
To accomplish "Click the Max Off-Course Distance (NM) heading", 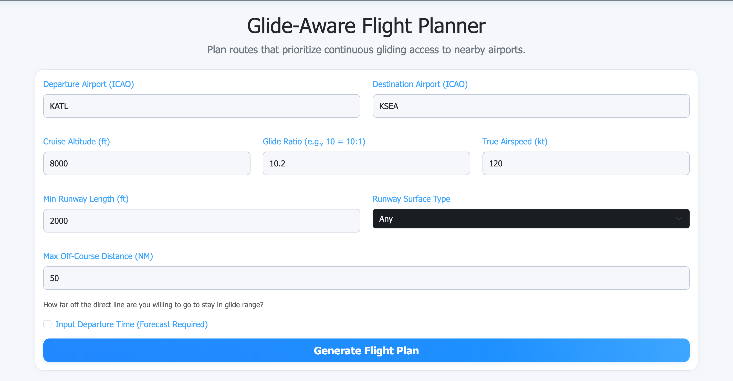I will [x=98, y=256].
